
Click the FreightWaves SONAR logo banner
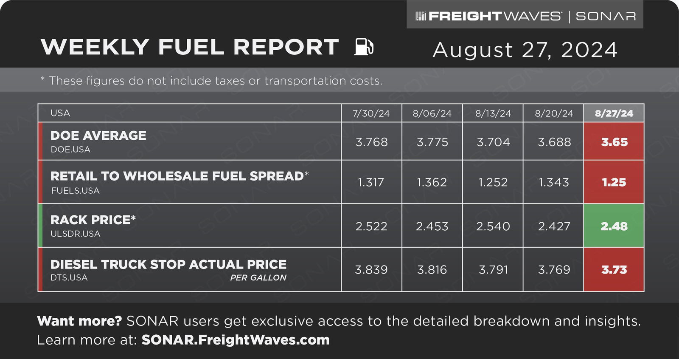click(525, 15)
